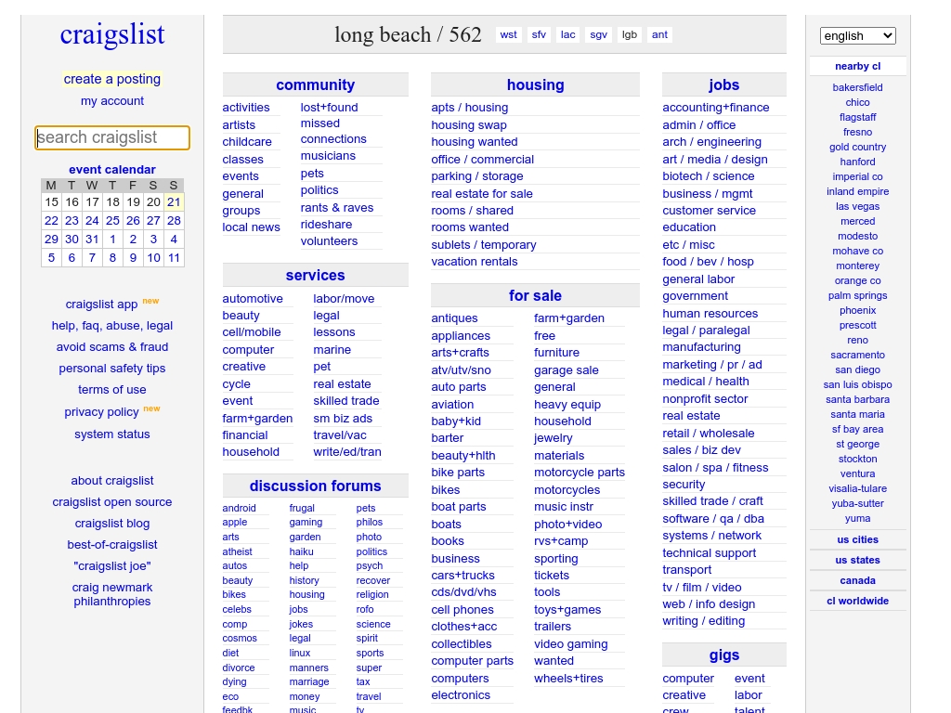This screenshot has height=713, width=951.
Task: Open the jobs section header
Action: click(724, 84)
